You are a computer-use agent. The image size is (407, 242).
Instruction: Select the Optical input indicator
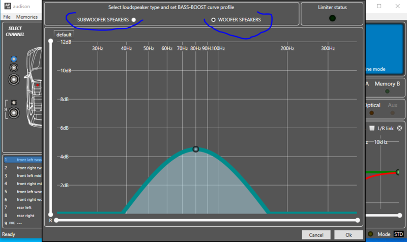tap(371, 113)
